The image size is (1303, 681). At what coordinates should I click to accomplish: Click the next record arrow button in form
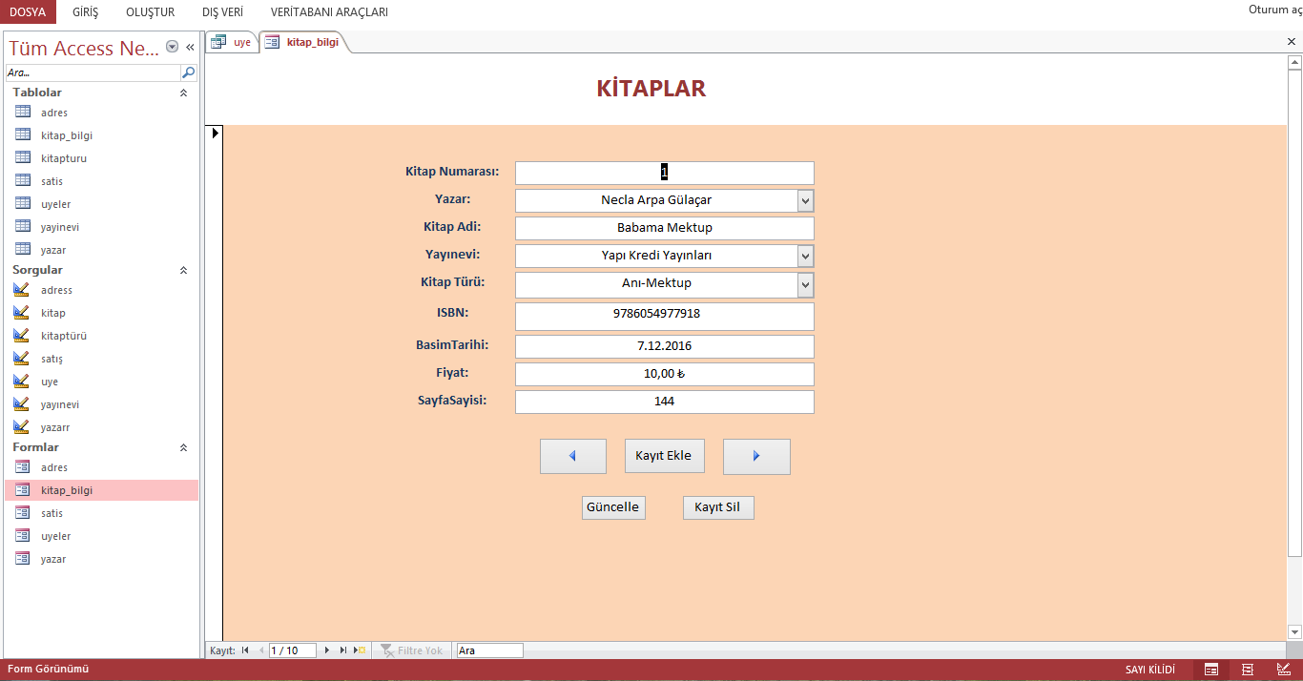[x=756, y=457]
